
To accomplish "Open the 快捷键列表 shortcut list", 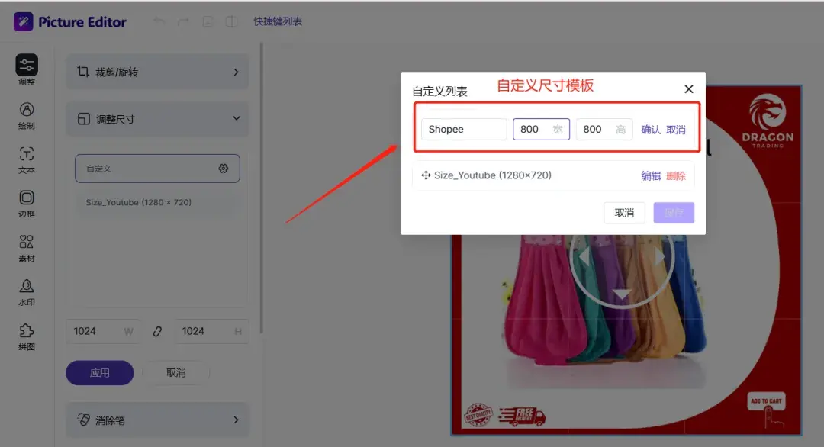I will click(x=278, y=21).
